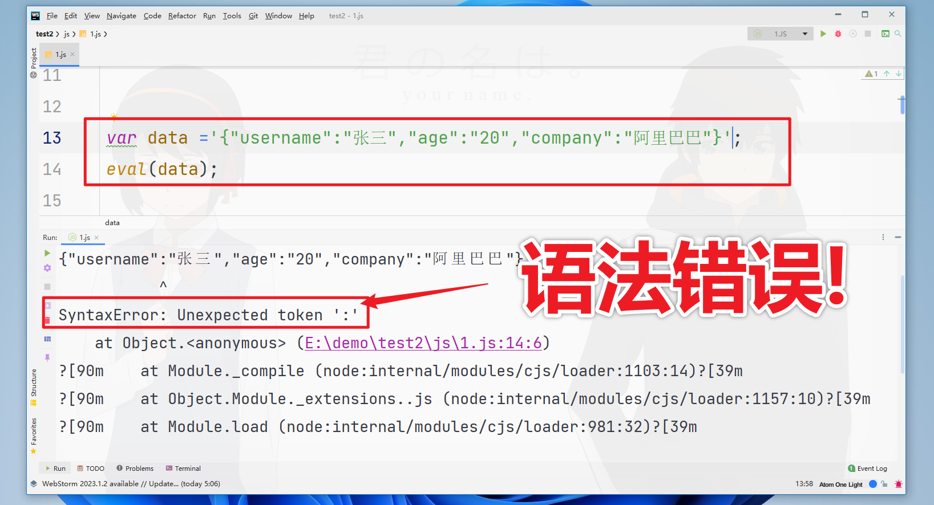Click the Search Everywhere magnifier icon
This screenshot has height=505, width=934.
point(897,34)
